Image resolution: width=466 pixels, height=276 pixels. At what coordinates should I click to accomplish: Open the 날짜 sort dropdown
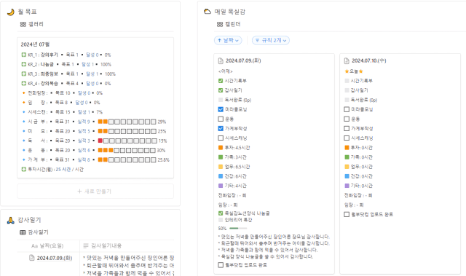(228, 40)
